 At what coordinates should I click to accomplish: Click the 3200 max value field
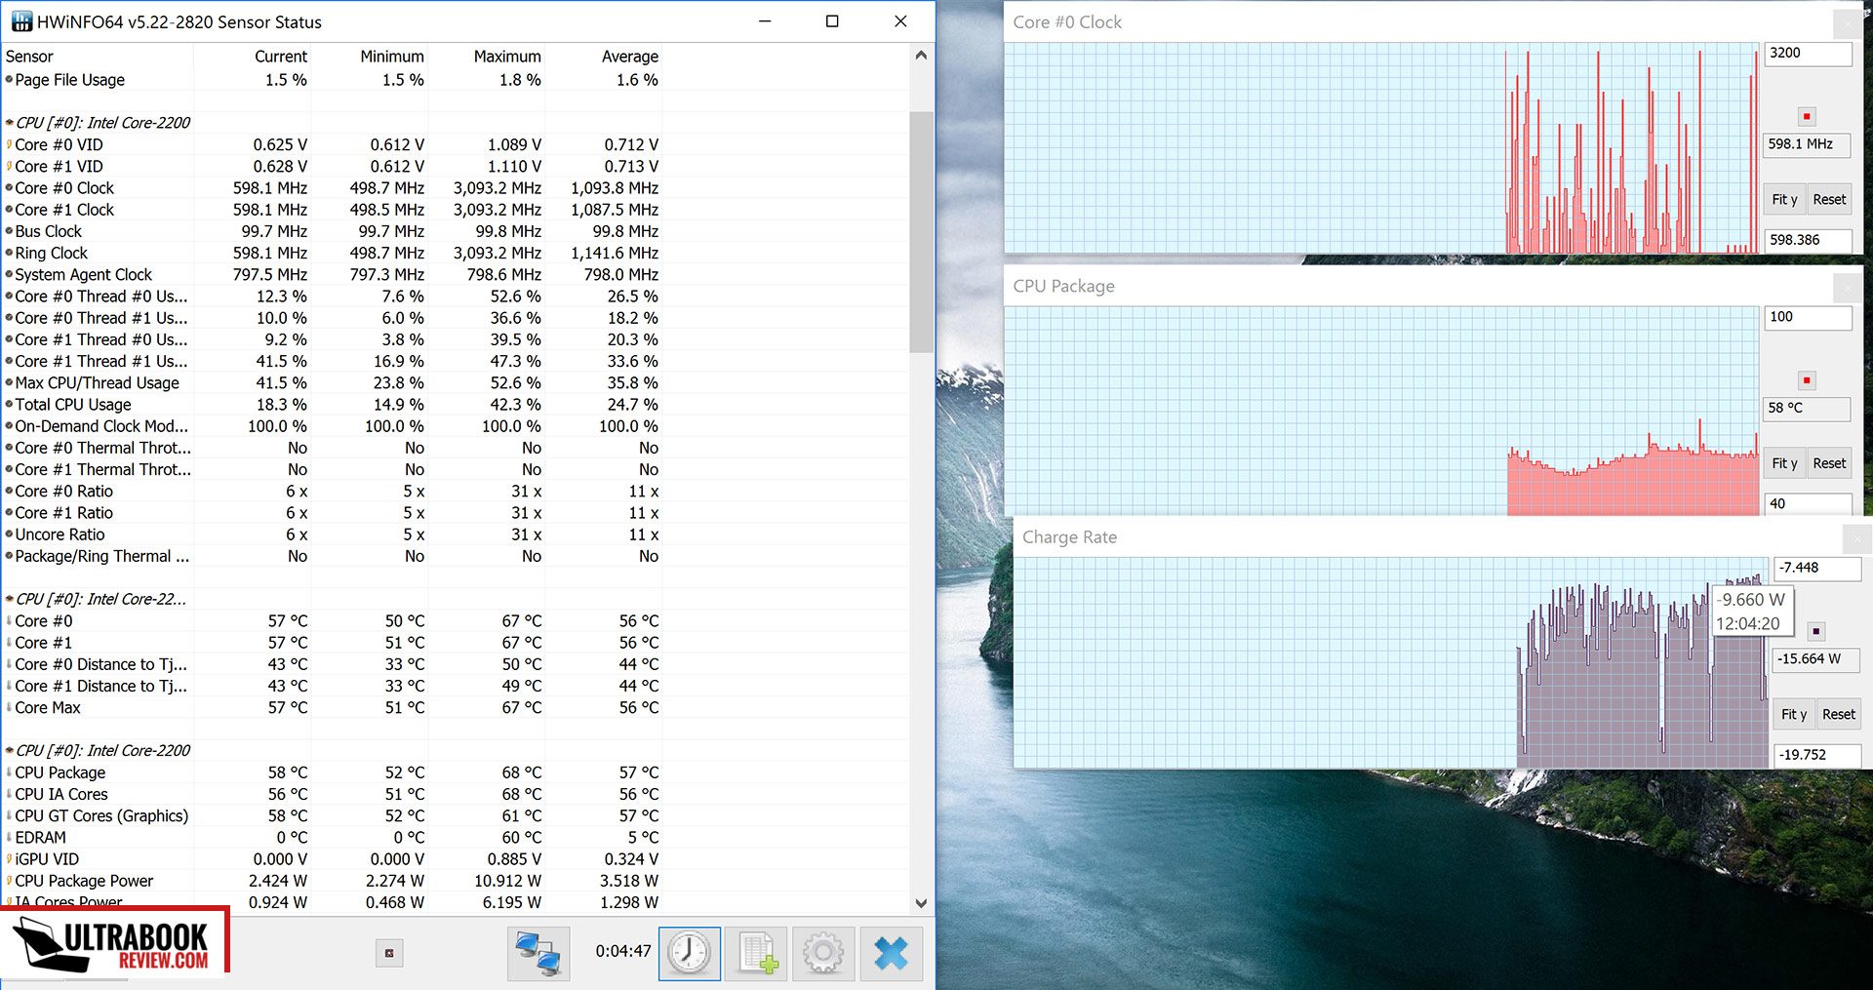click(1808, 54)
